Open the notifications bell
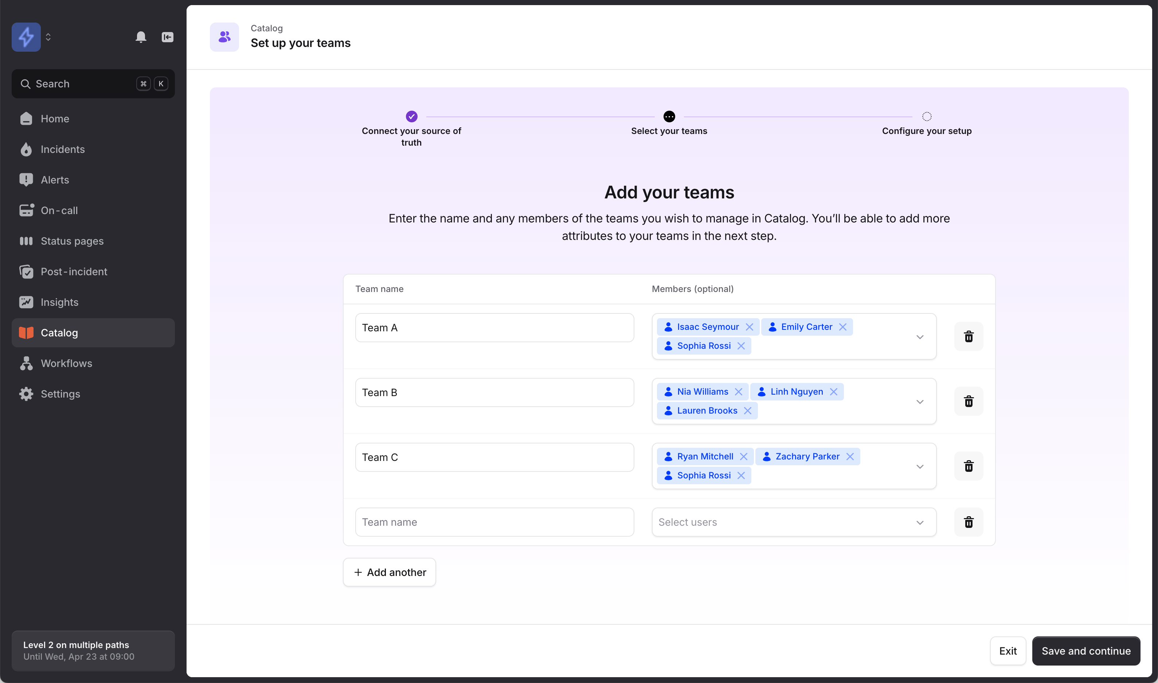The width and height of the screenshot is (1158, 683). coord(141,37)
